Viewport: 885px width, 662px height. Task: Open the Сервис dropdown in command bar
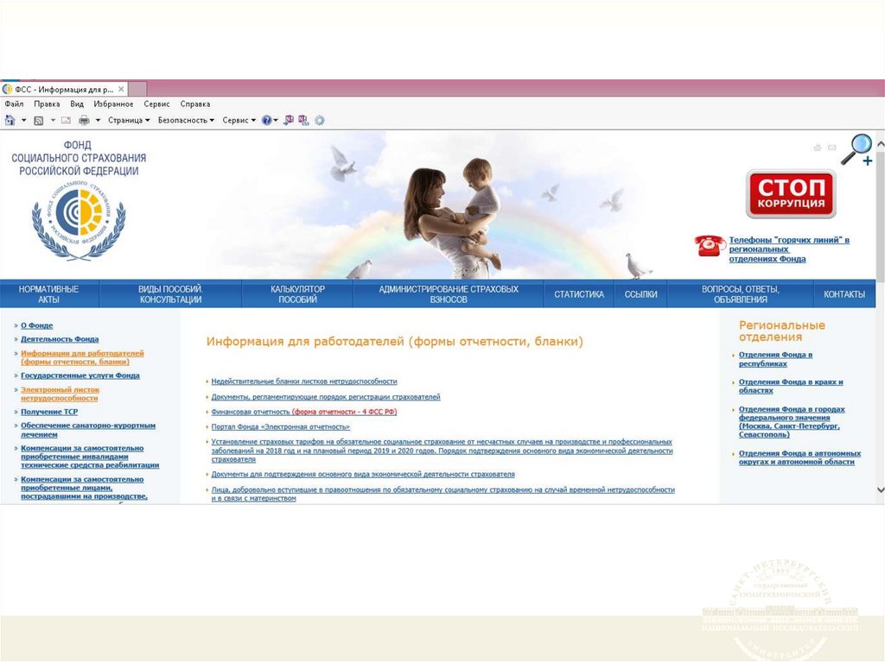239,121
